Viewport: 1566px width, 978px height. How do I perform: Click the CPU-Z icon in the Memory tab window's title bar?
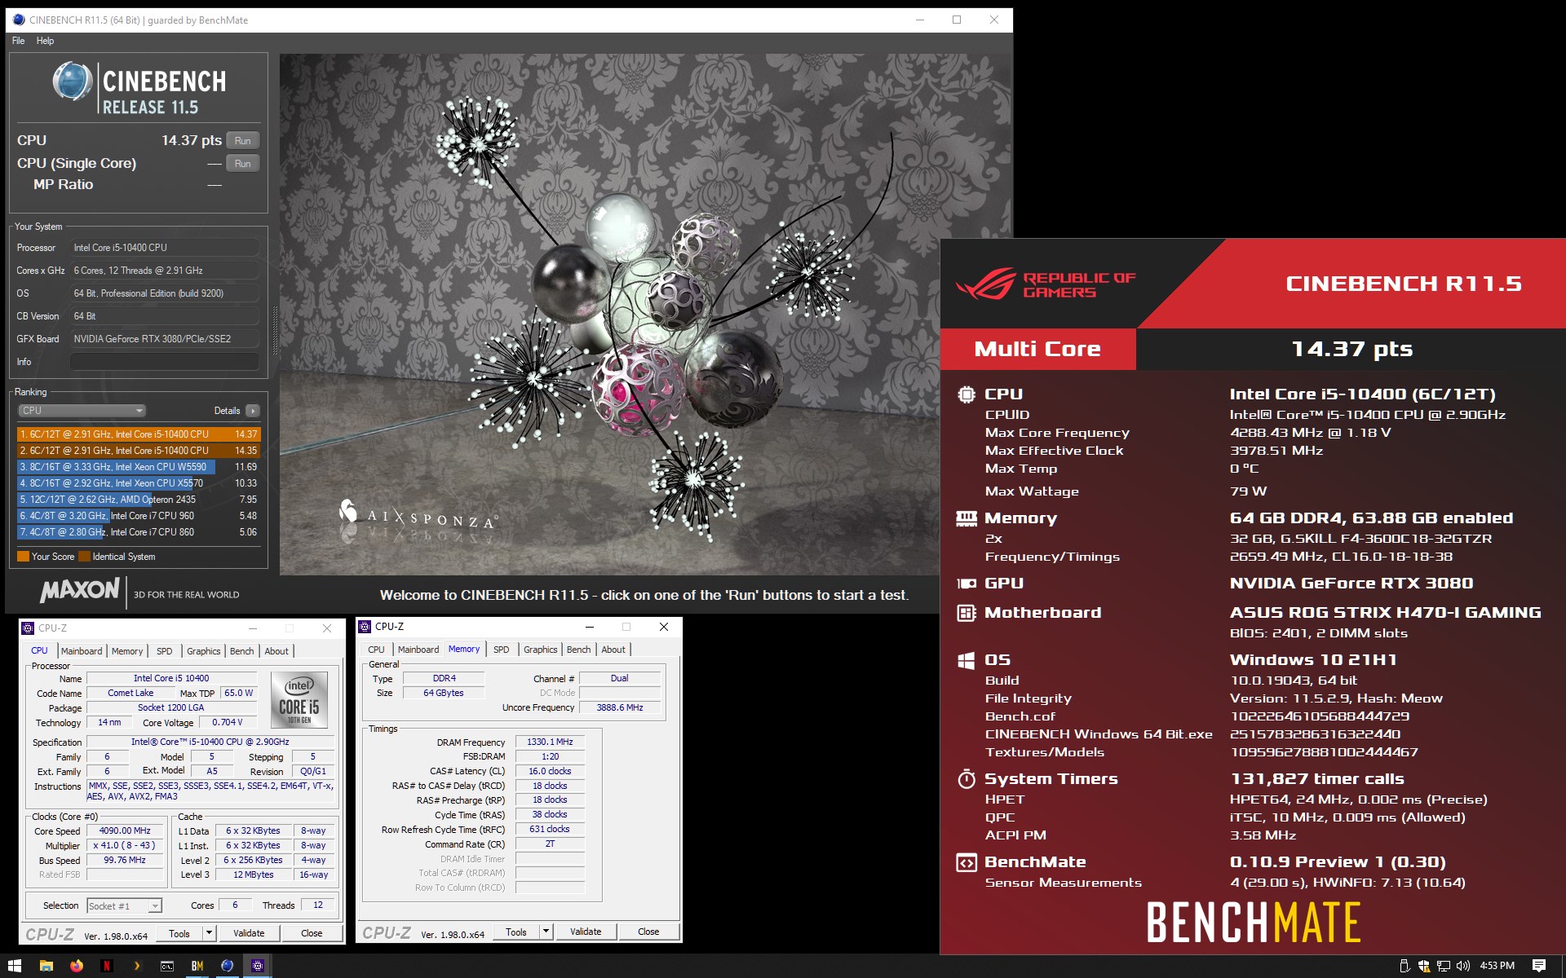tap(365, 627)
